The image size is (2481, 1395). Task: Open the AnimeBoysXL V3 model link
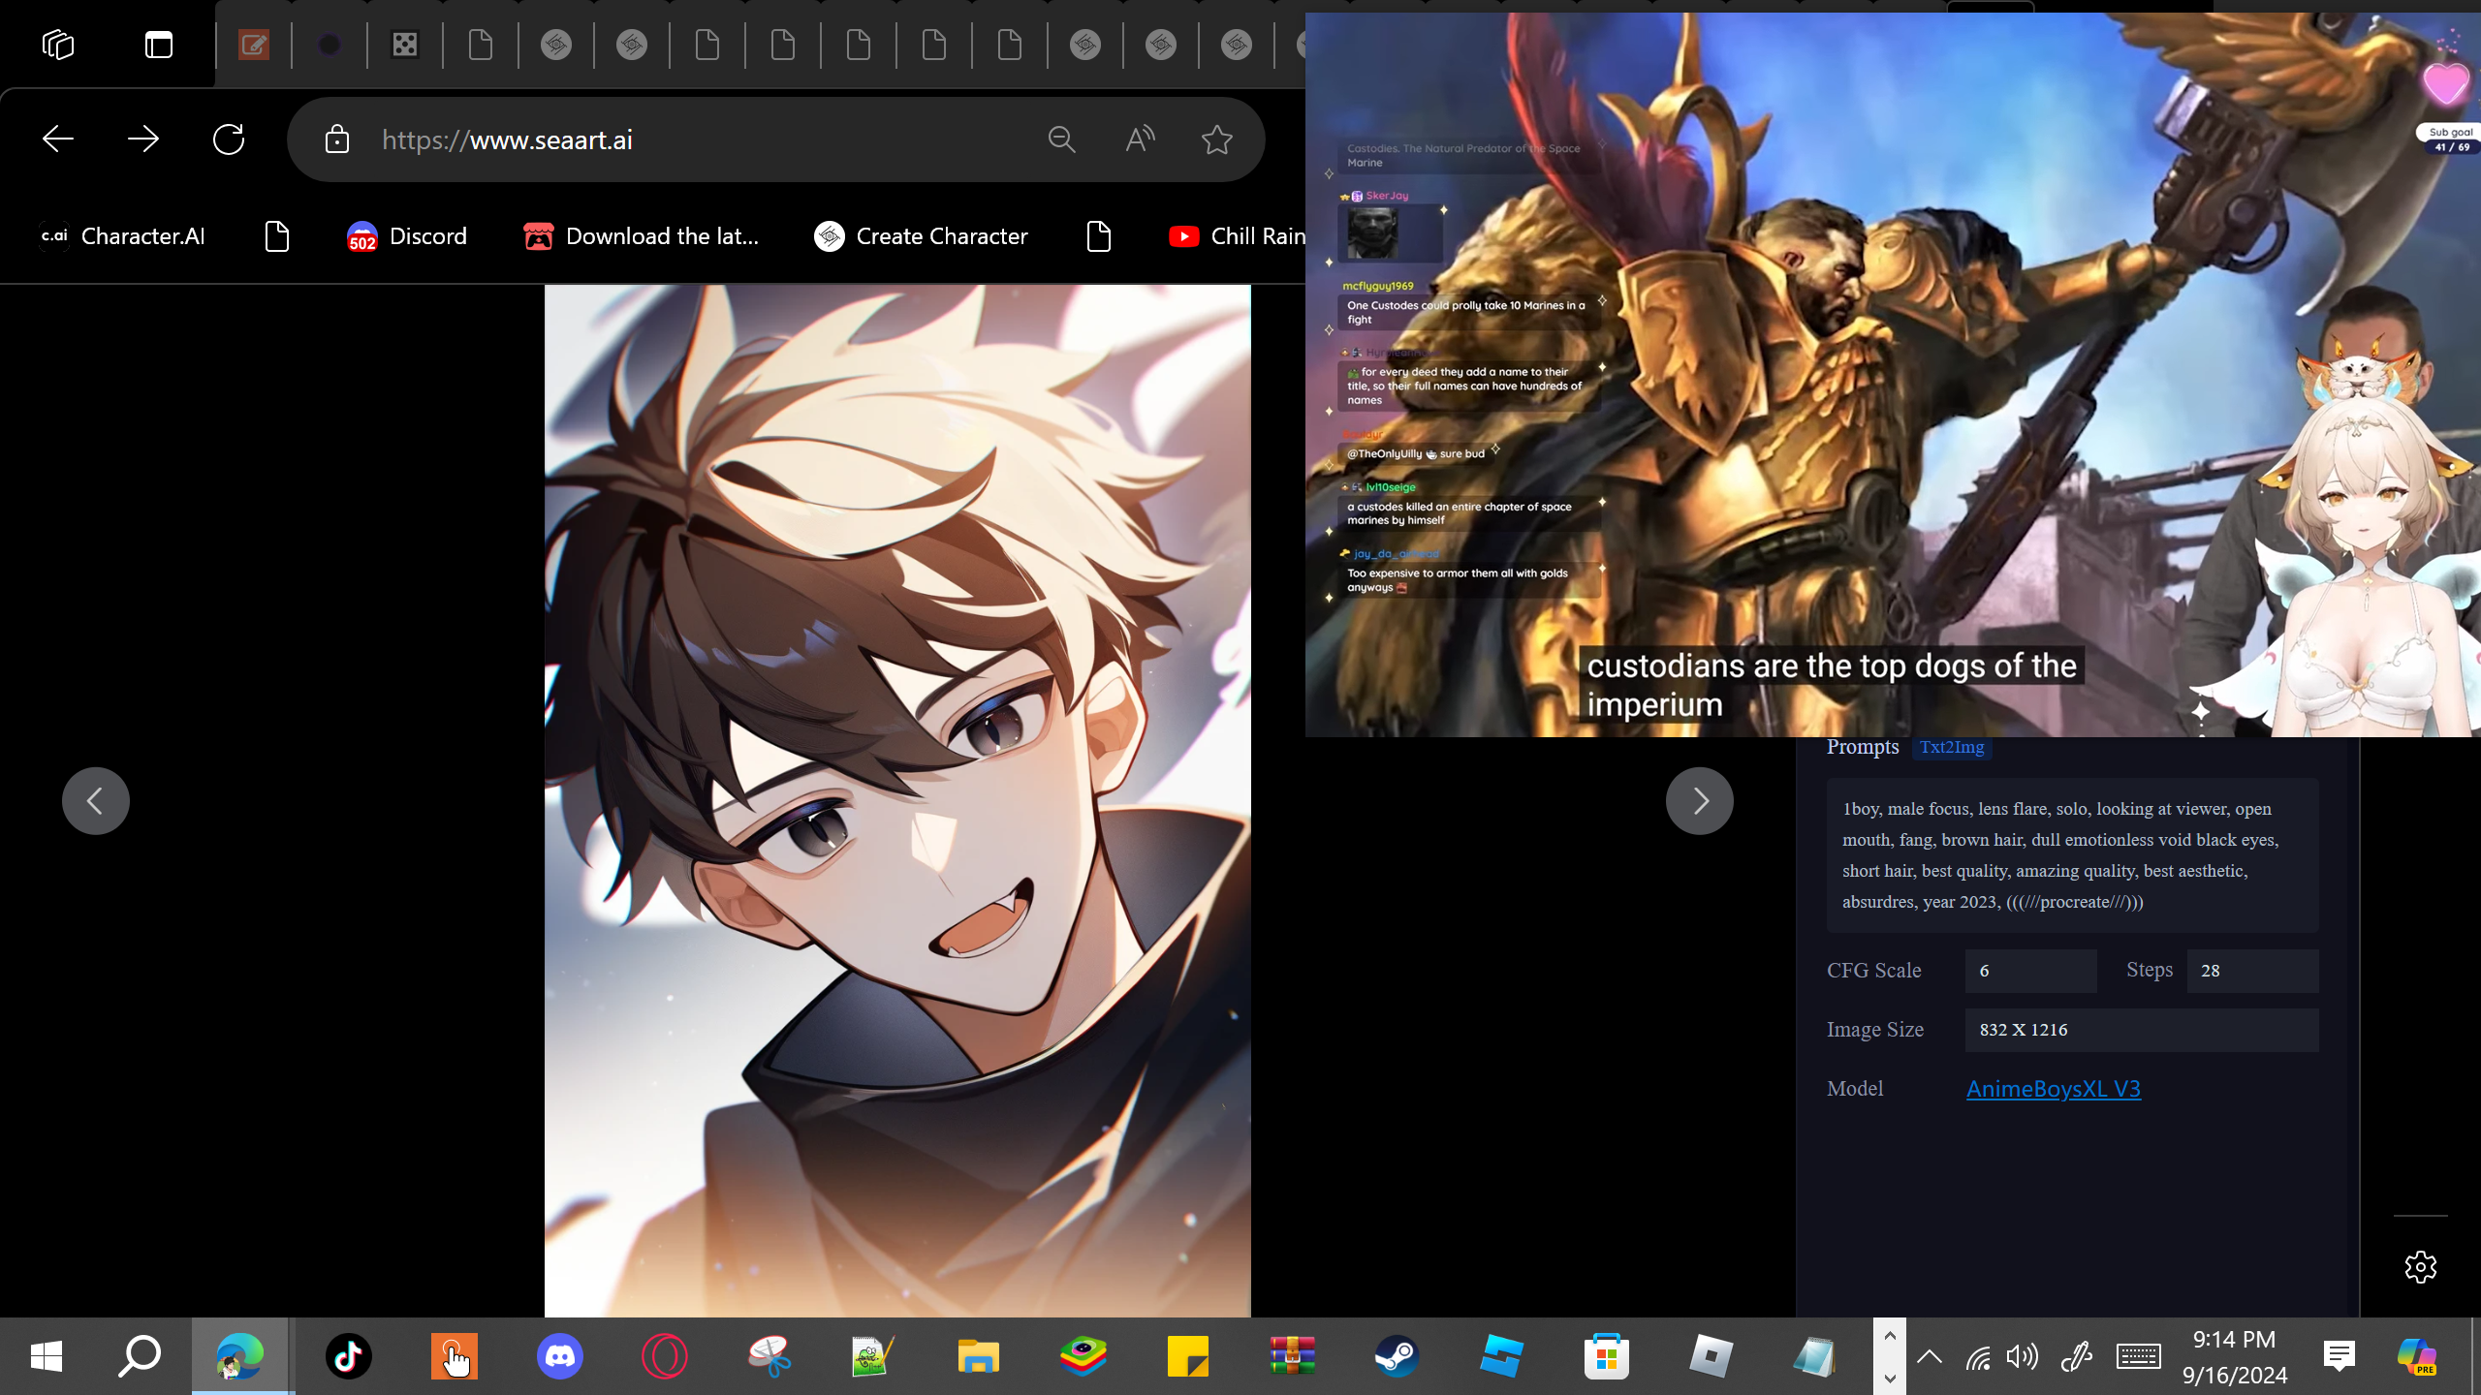pyautogui.click(x=2054, y=1089)
